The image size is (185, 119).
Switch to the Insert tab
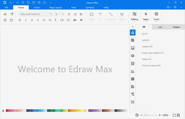click(37, 8)
